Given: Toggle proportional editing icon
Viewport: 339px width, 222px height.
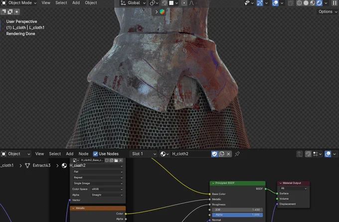Looking at the screenshot, I should coord(184,3).
